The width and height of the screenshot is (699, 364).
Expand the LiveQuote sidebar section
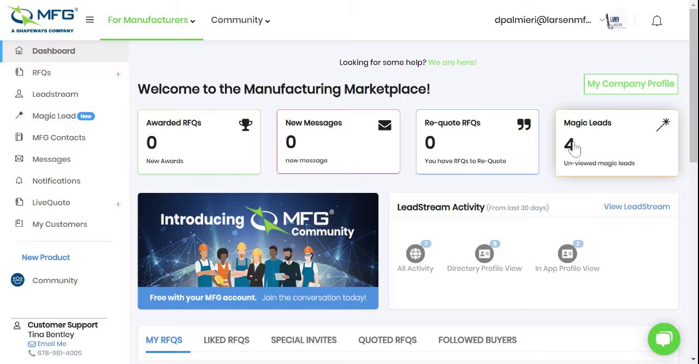tap(118, 204)
